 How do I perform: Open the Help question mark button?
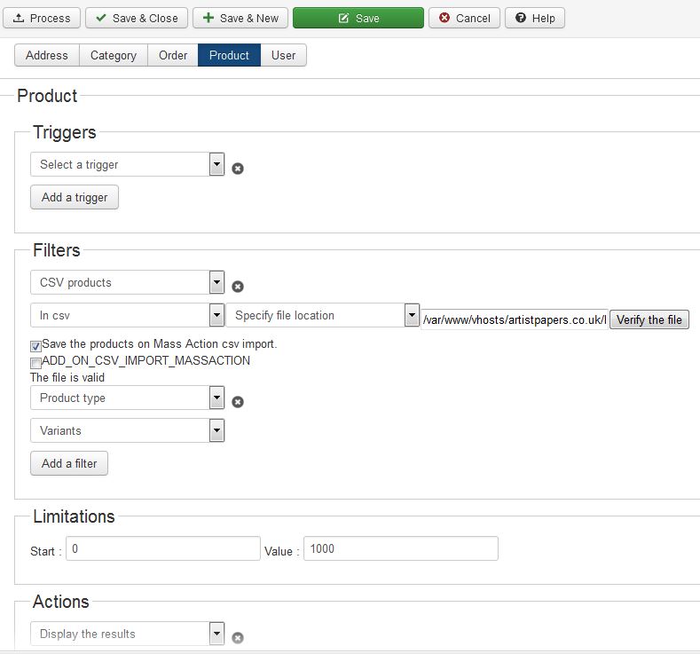click(x=535, y=19)
